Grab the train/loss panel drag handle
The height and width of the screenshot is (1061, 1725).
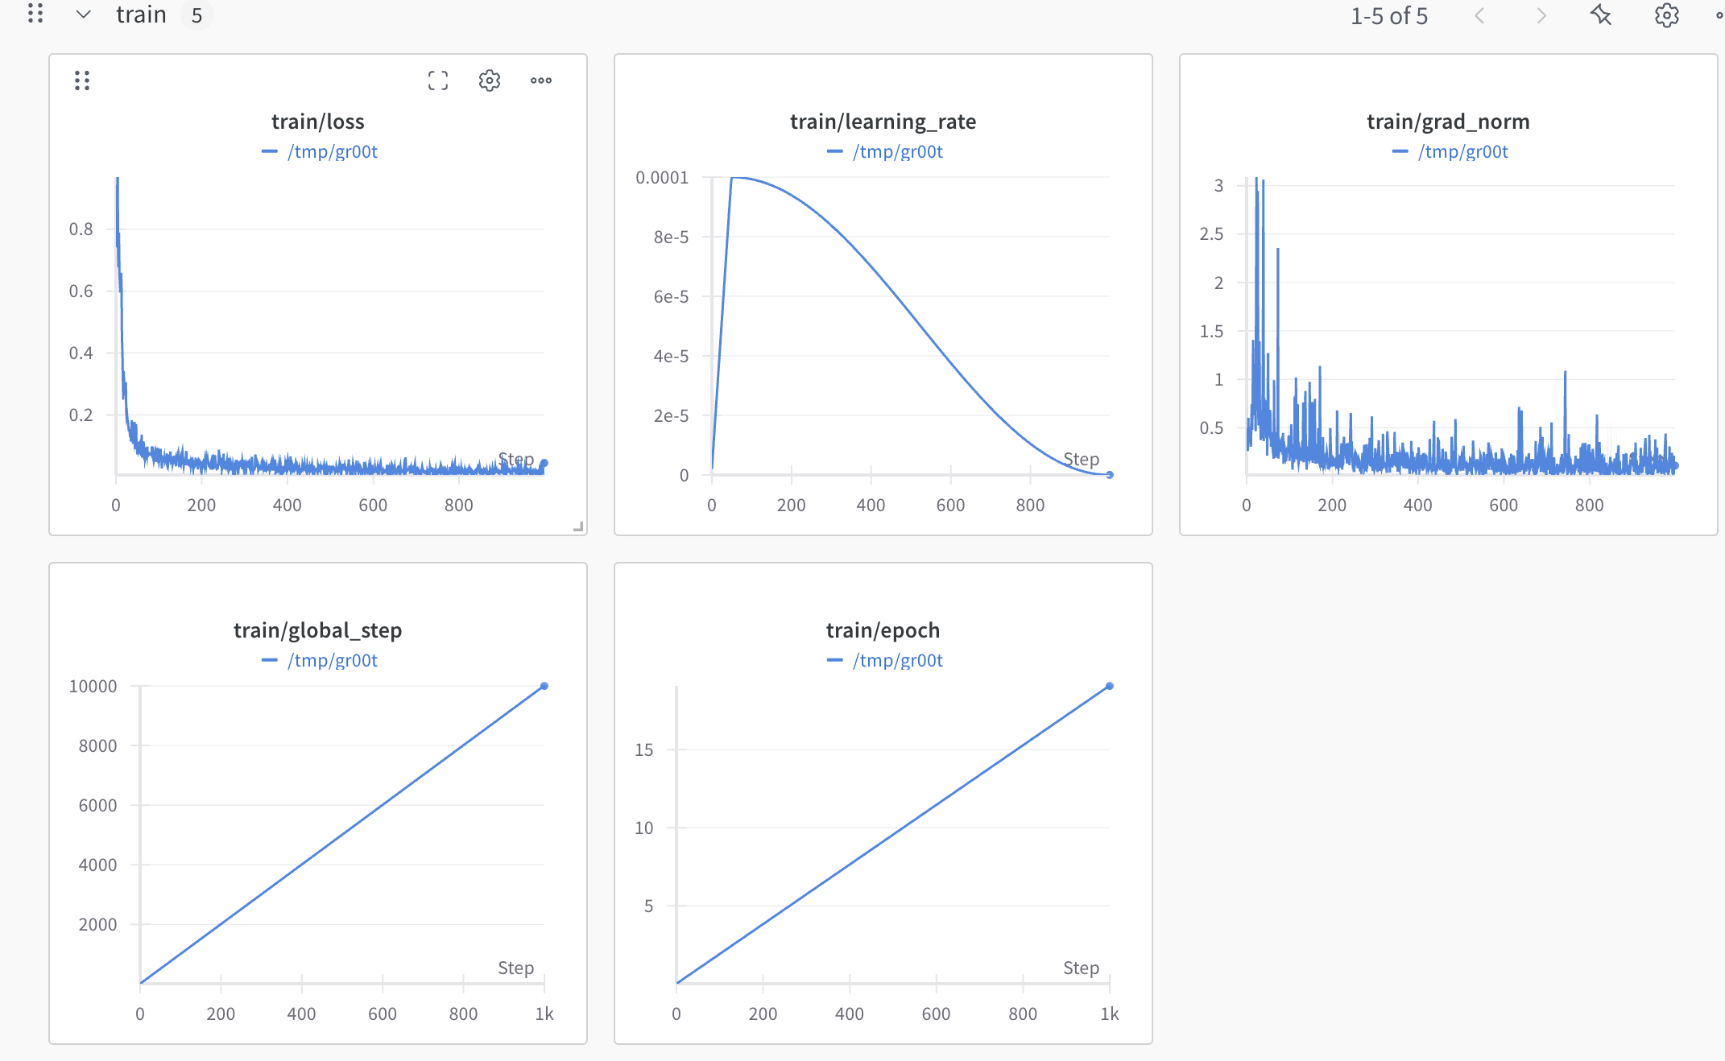[x=82, y=81]
